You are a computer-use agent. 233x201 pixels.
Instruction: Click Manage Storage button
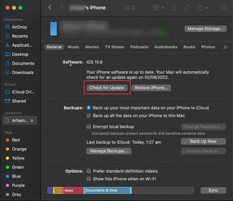[206, 29]
